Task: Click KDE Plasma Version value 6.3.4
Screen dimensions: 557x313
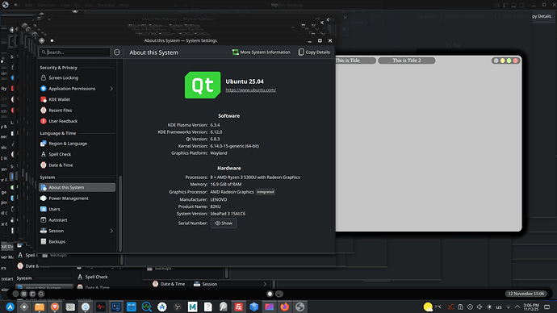Action: point(215,125)
